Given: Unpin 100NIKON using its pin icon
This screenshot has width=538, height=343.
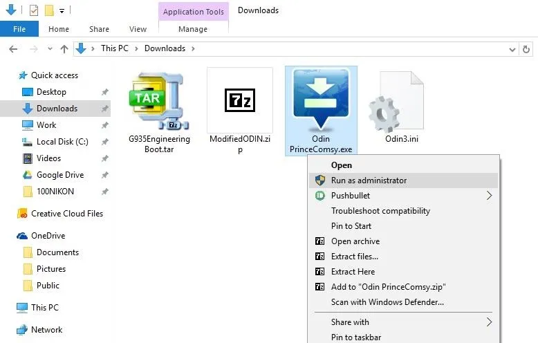Looking at the screenshot, I should 105,192.
